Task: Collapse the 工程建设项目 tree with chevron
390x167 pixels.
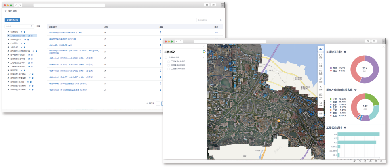Action: click(x=204, y=58)
